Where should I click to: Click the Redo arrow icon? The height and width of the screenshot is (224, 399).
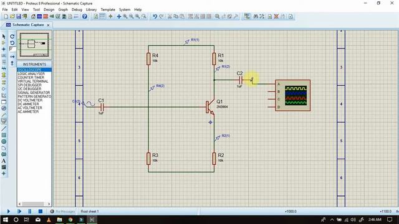pyautogui.click(x=161, y=17)
